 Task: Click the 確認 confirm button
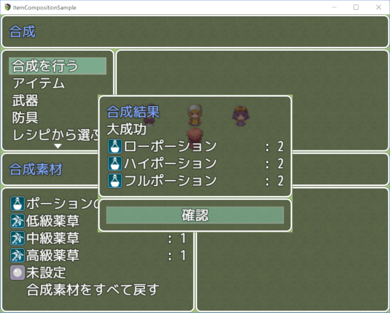(195, 215)
